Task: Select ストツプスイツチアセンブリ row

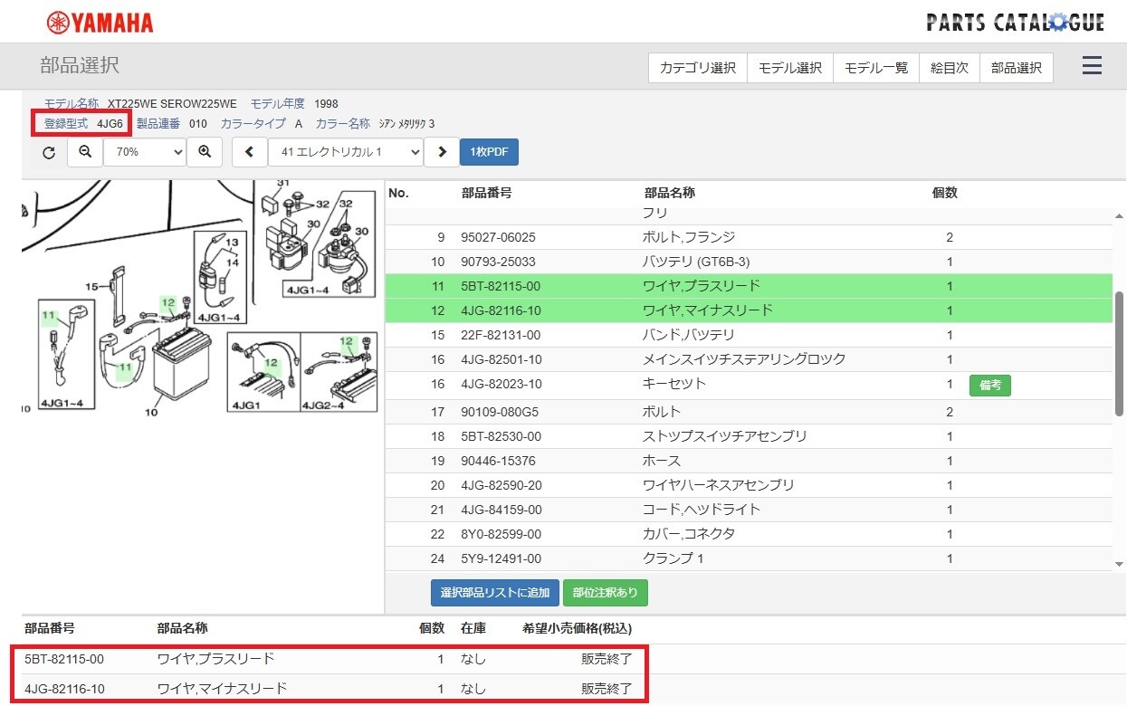Action: [x=749, y=436]
